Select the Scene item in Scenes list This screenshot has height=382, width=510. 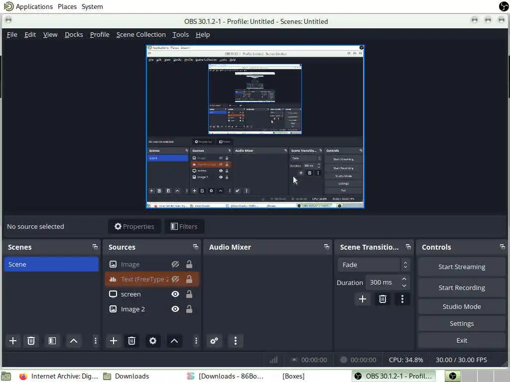(51, 265)
